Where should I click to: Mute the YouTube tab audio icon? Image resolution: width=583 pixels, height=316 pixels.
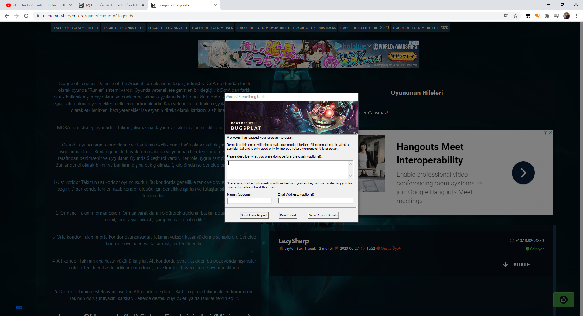click(64, 5)
